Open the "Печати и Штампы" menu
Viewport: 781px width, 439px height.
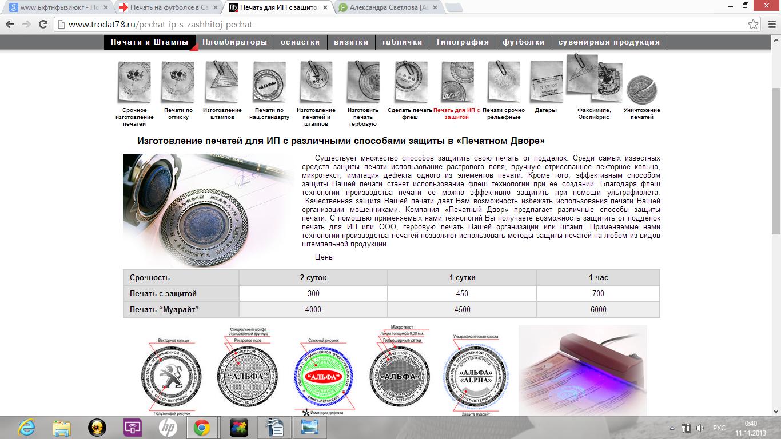coord(150,42)
